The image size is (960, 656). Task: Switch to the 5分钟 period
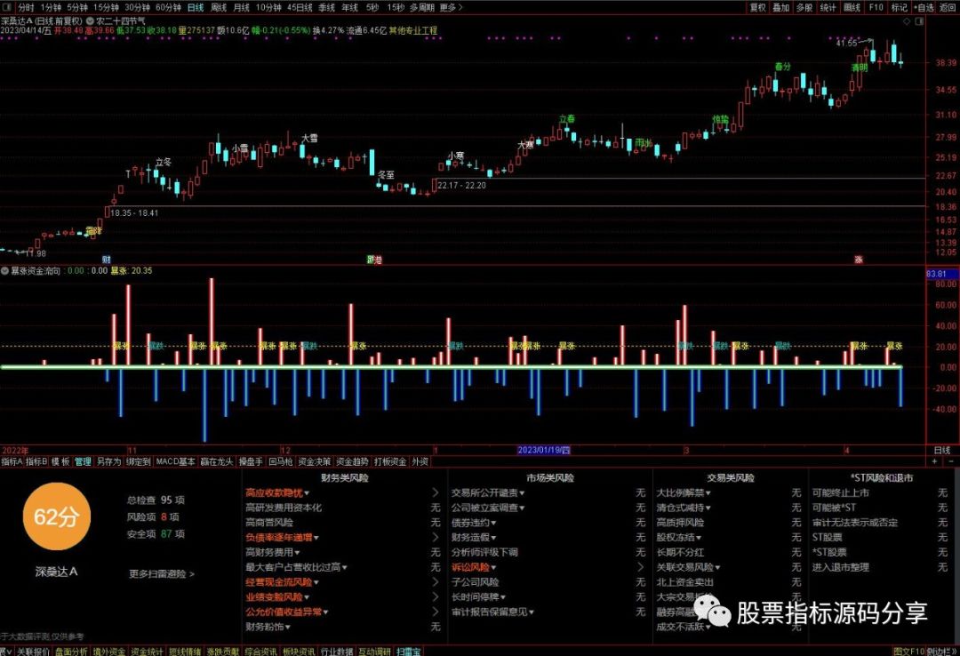(77, 7)
